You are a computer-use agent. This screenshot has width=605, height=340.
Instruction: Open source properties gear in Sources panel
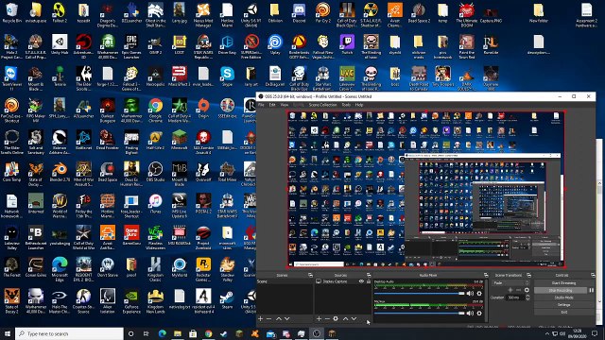(x=336, y=319)
